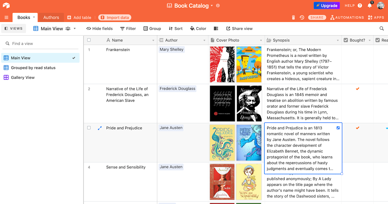Select the Frederick Douglass author chip
This screenshot has width=388, height=204.
[177, 89]
